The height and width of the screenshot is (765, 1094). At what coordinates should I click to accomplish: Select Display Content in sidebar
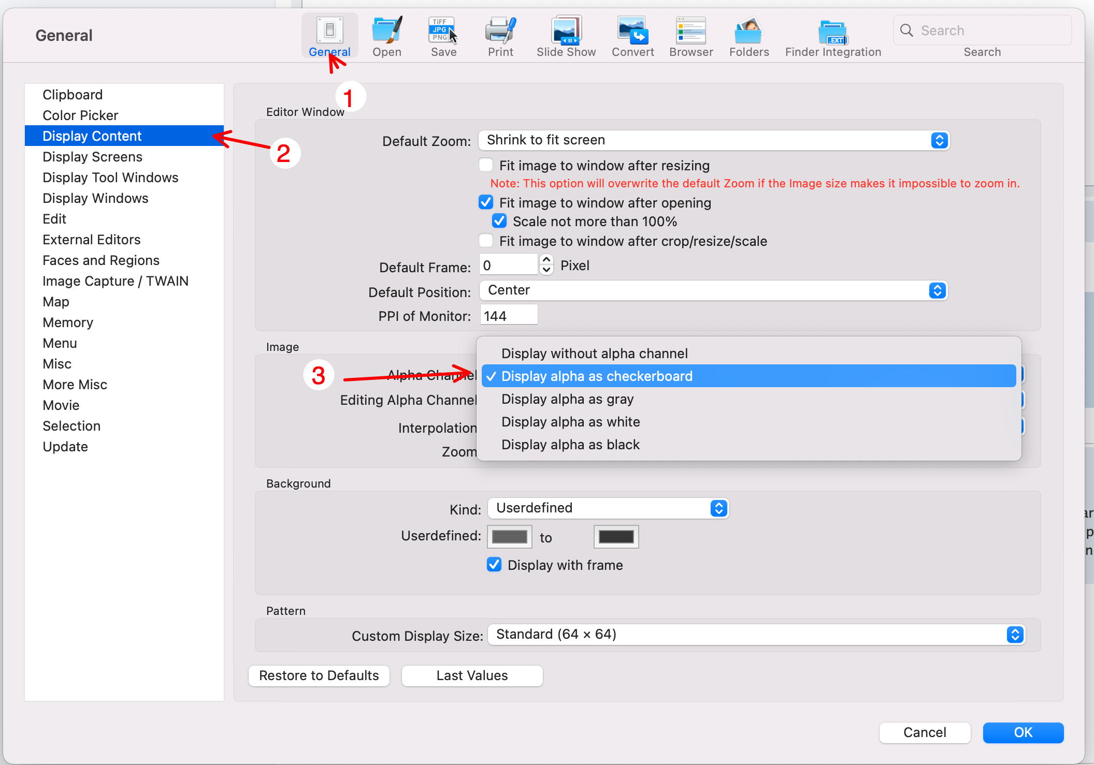[x=91, y=136]
